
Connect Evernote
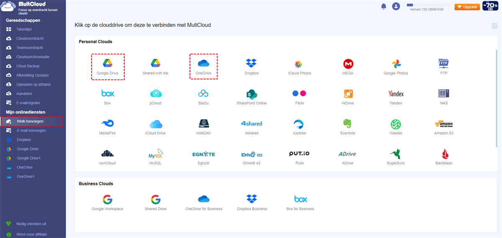click(347, 124)
